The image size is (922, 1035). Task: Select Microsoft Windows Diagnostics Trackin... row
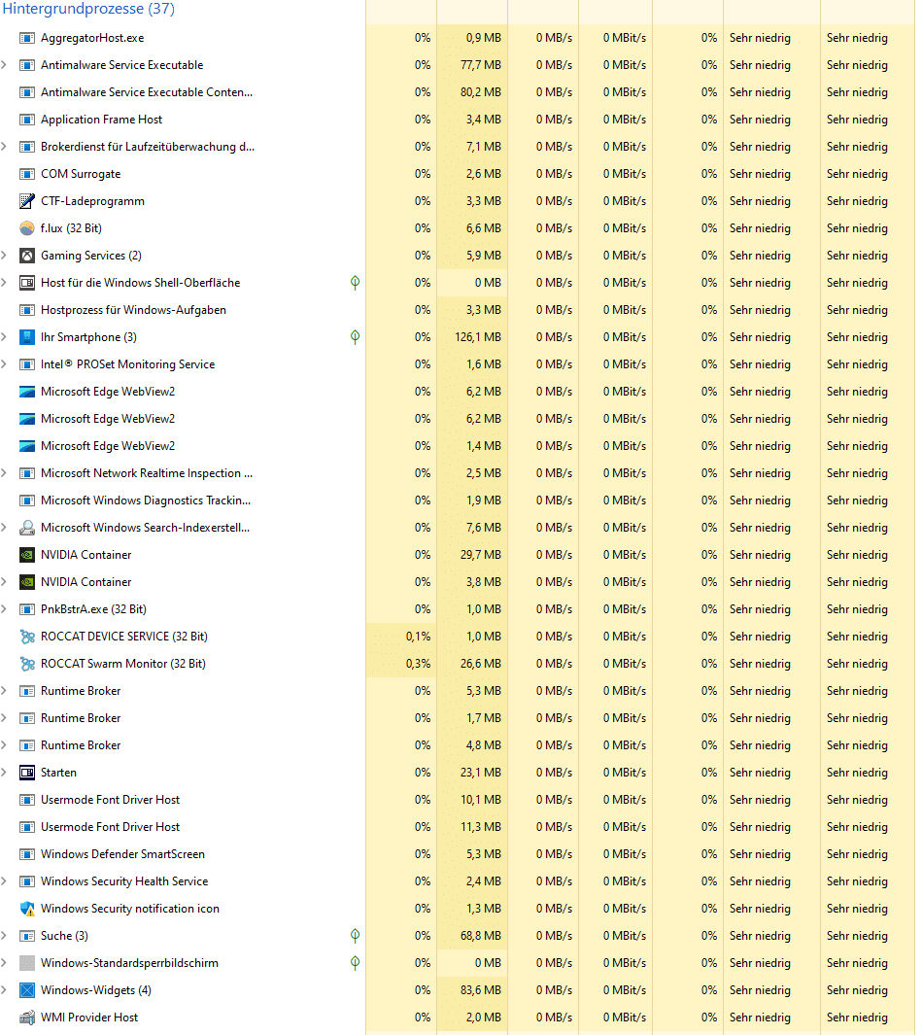coord(458,501)
